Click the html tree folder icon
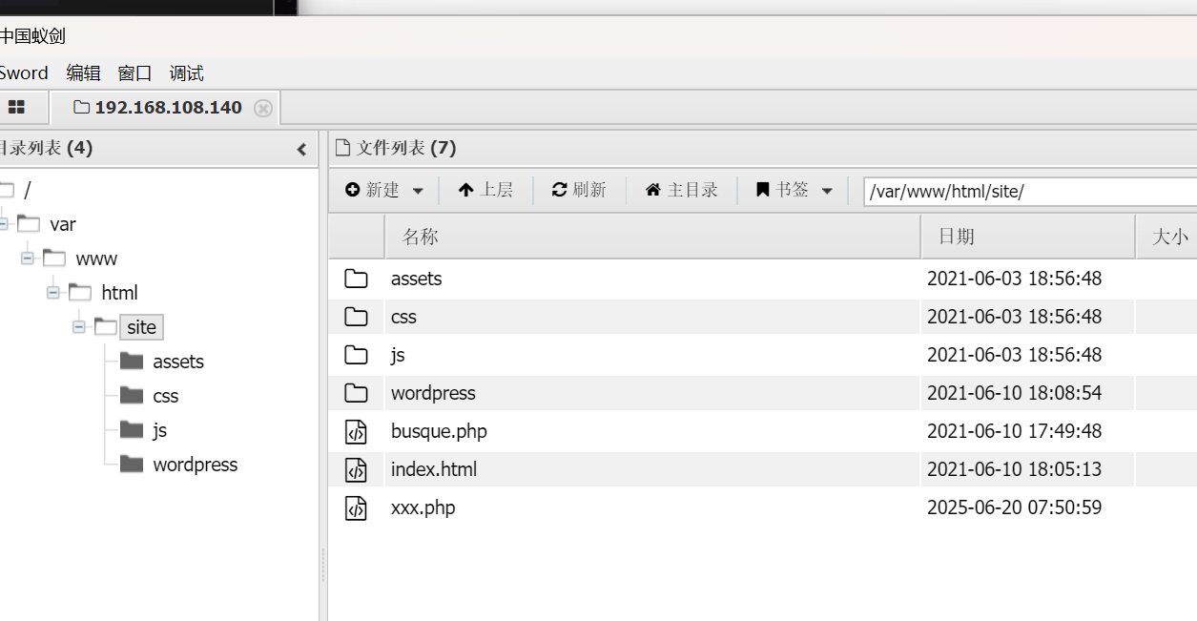Screen dimensions: 1197x621 pyautogui.click(x=80, y=292)
